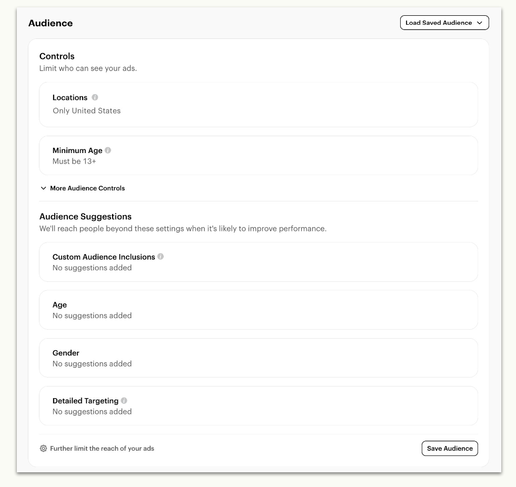The width and height of the screenshot is (516, 487).
Task: Click the Must be 13+ text
Action: point(74,161)
